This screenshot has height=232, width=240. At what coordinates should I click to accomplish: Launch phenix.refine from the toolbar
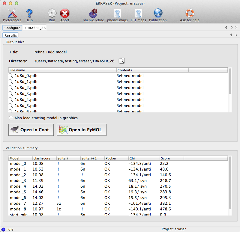coord(93,14)
